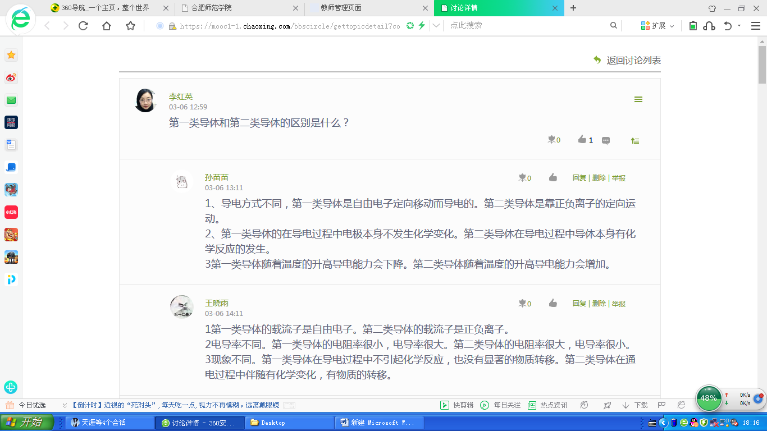The height and width of the screenshot is (431, 767).
Task: Click the pin-to-top icon on 李红英's post
Action: pos(634,140)
